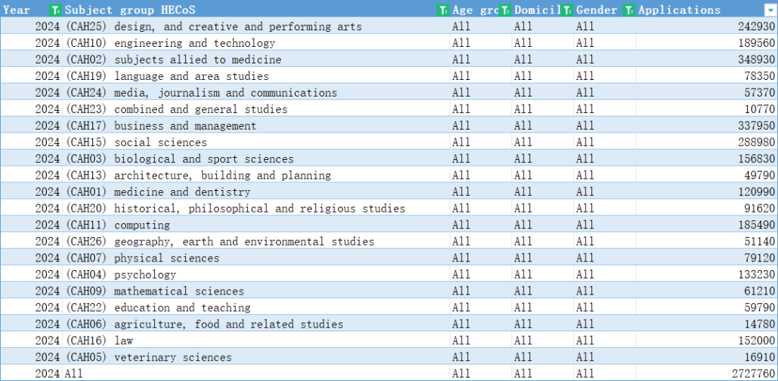778x381 pixels.
Task: Select Age group 'All' cell in social sciences row
Action: [x=480, y=143]
